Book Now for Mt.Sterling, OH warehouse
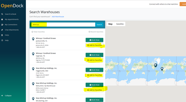The image size is (186, 102). point(94,100)
